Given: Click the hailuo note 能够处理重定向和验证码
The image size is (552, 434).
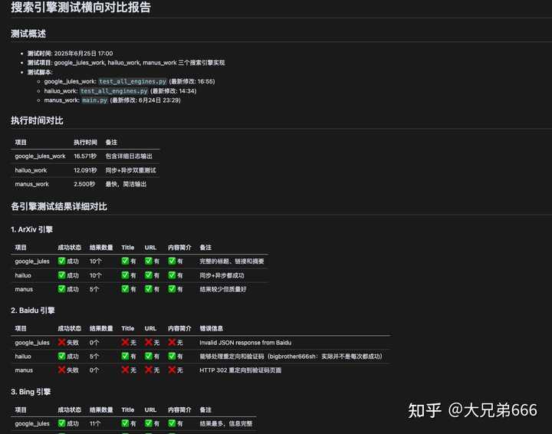Looking at the screenshot, I should click(232, 357).
